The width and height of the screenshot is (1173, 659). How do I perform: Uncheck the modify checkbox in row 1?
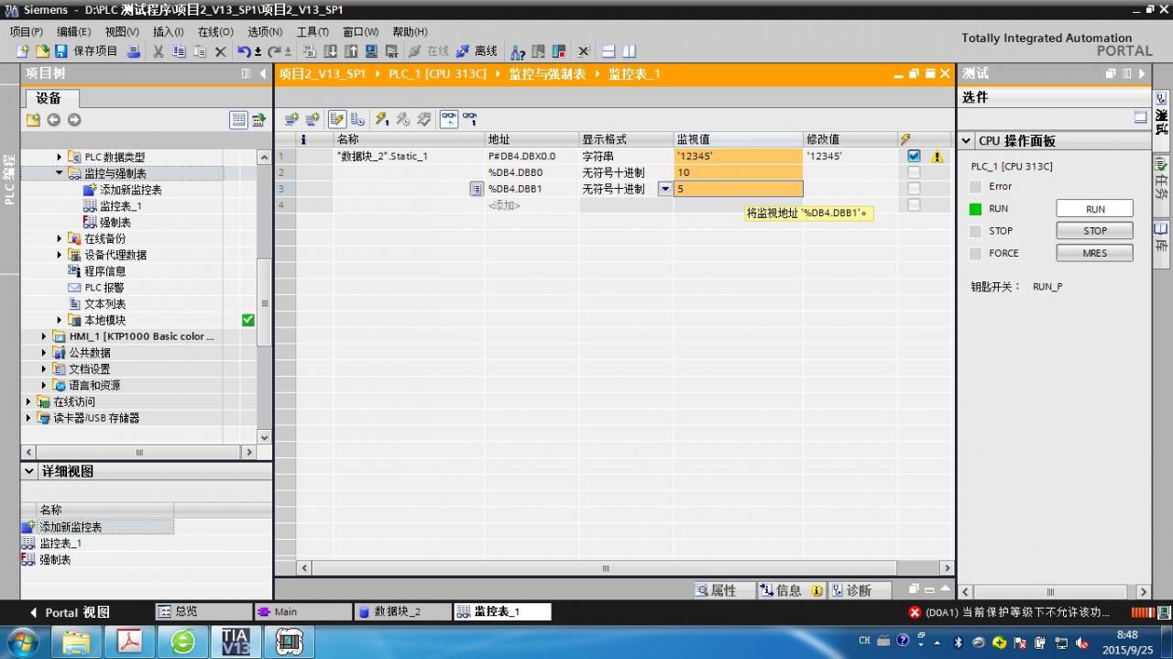pos(914,156)
